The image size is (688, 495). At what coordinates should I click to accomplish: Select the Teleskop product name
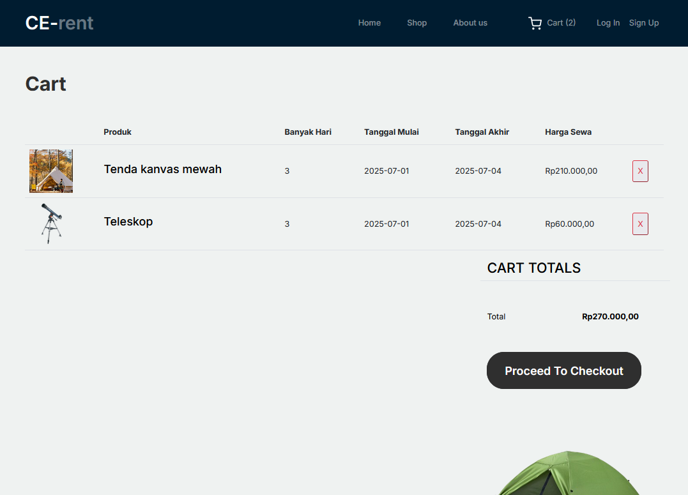coord(128,222)
